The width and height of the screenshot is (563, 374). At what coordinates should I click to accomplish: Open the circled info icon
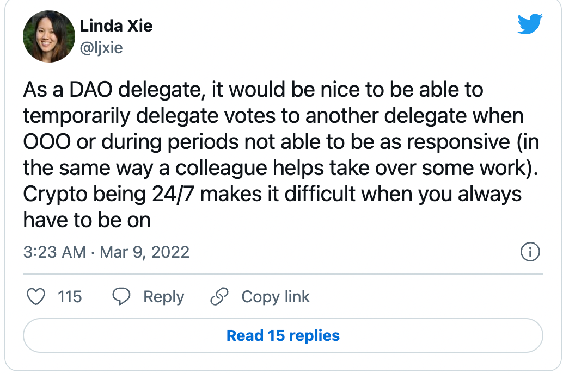(530, 252)
